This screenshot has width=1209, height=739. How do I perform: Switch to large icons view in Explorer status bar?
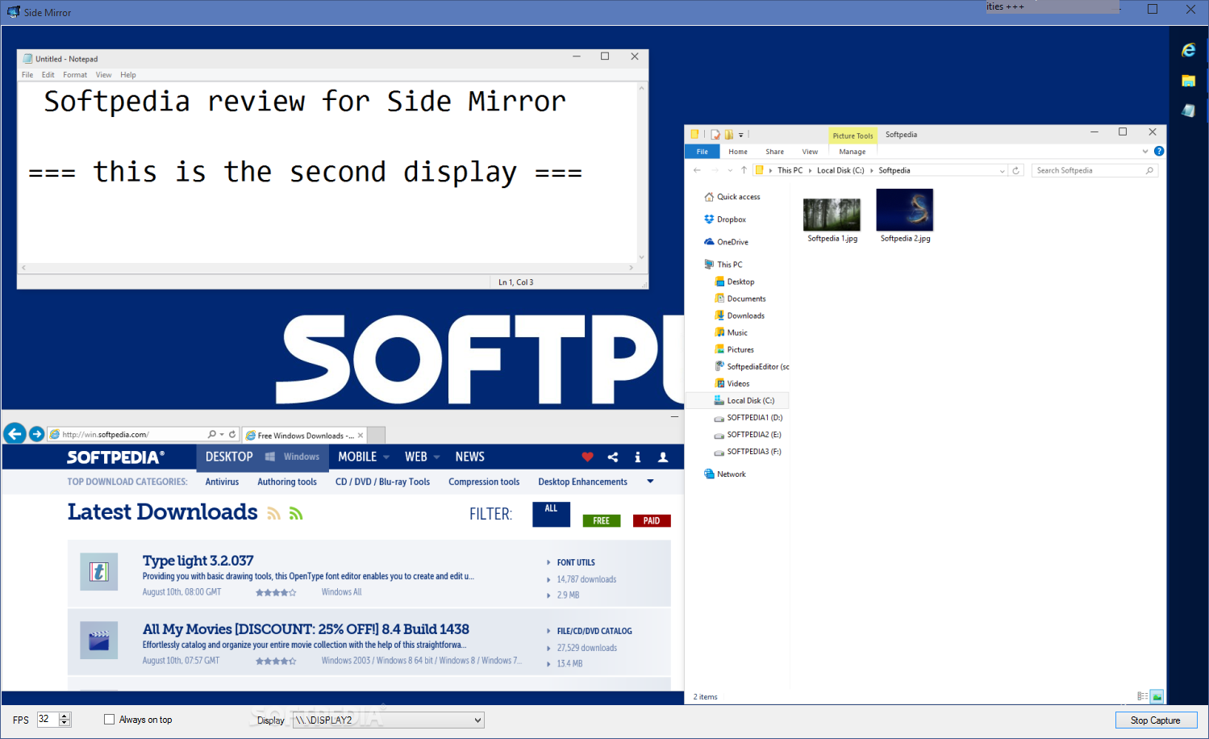click(1157, 696)
